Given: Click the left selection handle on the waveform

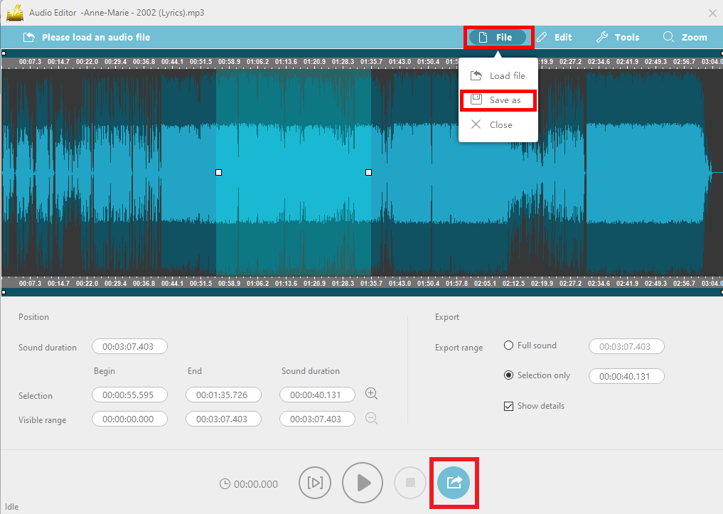Looking at the screenshot, I should pyautogui.click(x=218, y=173).
